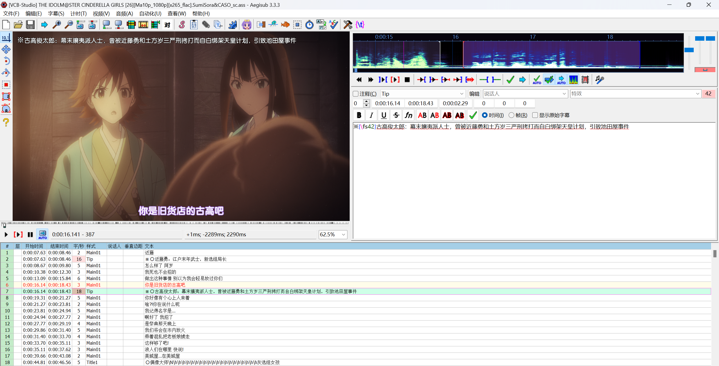Play video with the triangle play button
This screenshot has height=366, width=719.
(6, 234)
